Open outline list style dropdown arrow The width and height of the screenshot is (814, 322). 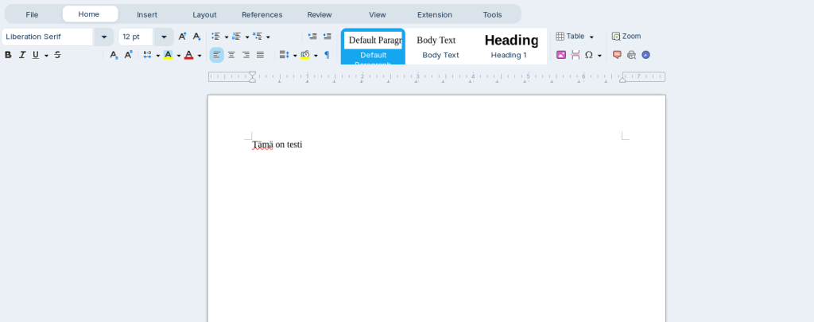coord(268,37)
